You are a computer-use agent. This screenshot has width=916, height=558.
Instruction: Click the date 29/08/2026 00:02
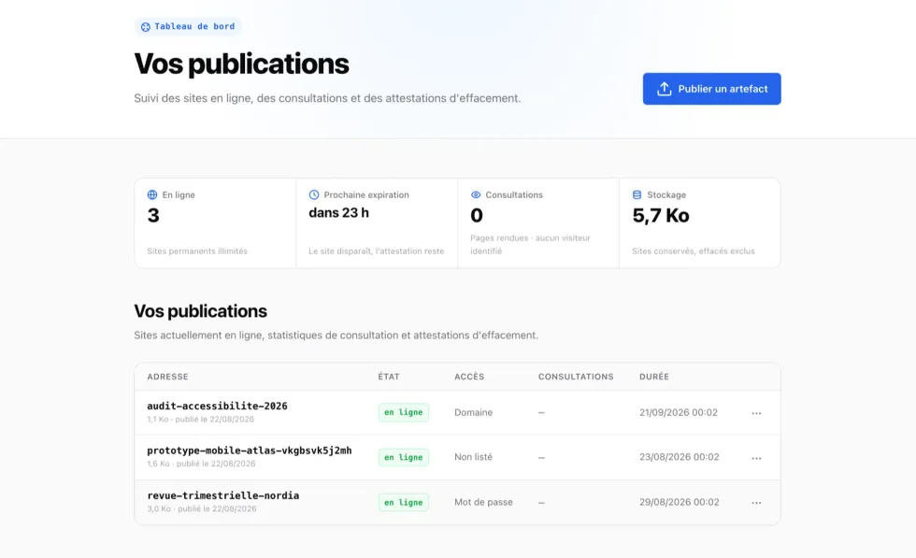pos(680,502)
